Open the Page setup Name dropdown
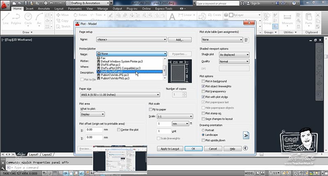328x176 pixels. (132, 39)
